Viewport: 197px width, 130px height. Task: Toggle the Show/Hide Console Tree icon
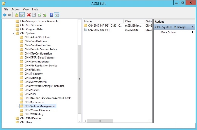[22, 15]
